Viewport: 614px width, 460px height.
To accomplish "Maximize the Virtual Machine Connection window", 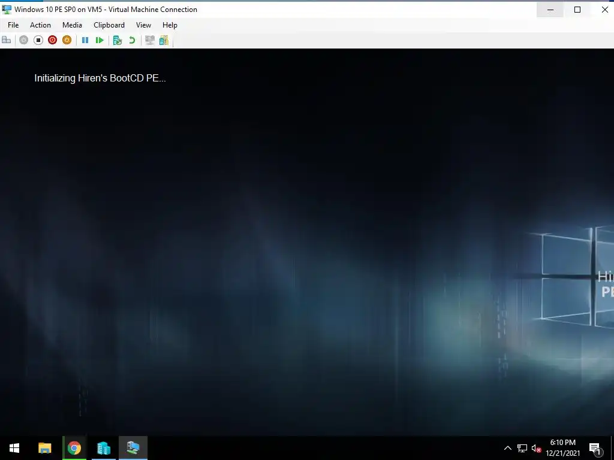I will (x=577, y=10).
